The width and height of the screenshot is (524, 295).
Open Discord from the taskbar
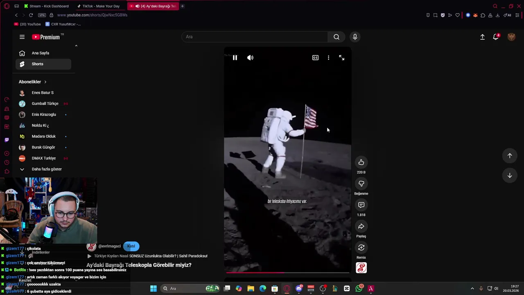299,288
